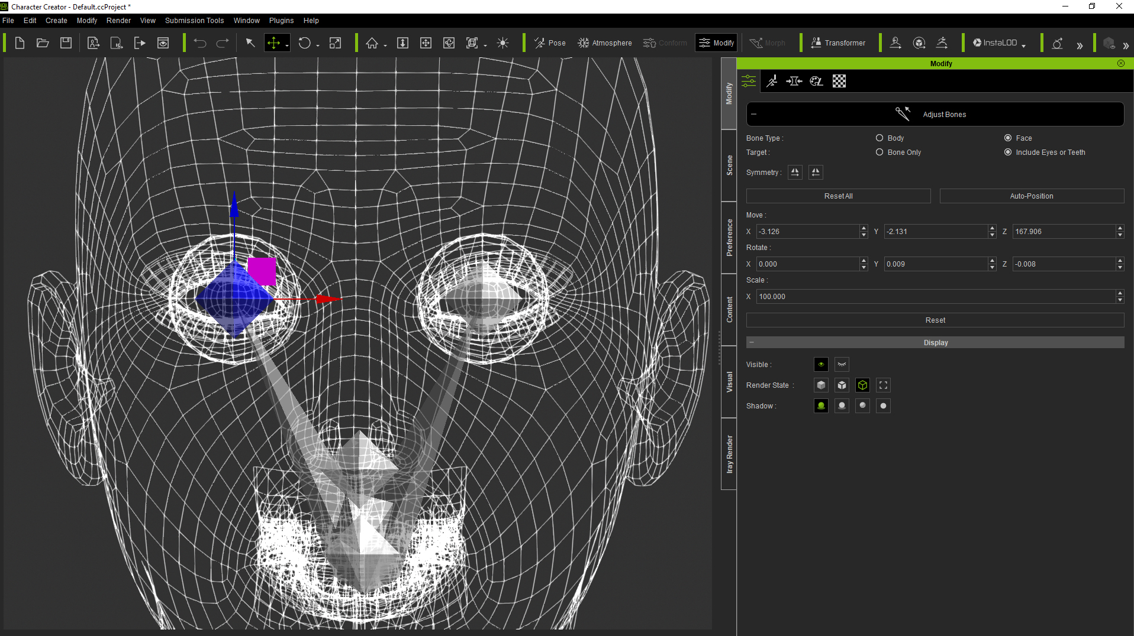1134x636 pixels.
Task: Click the Home view icon
Action: pyautogui.click(x=372, y=43)
